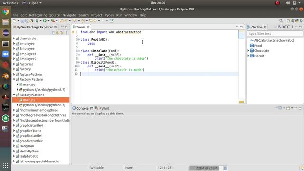Open the Pydev menu
Image resolution: width=304 pixels, height=171 pixels.
109,15
